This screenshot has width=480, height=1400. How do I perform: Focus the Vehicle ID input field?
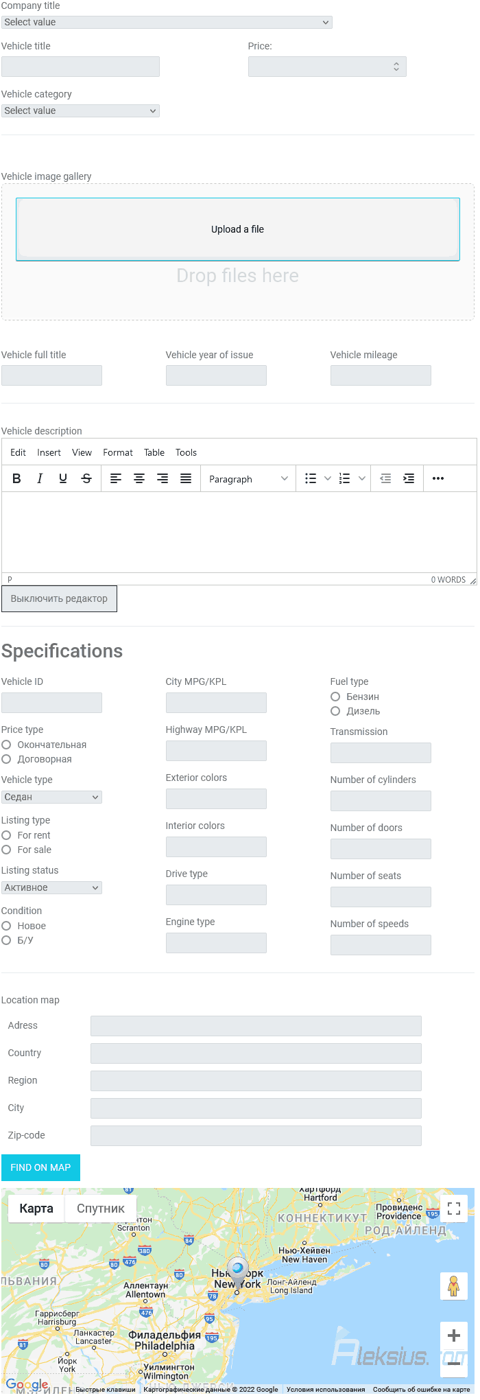point(51,703)
